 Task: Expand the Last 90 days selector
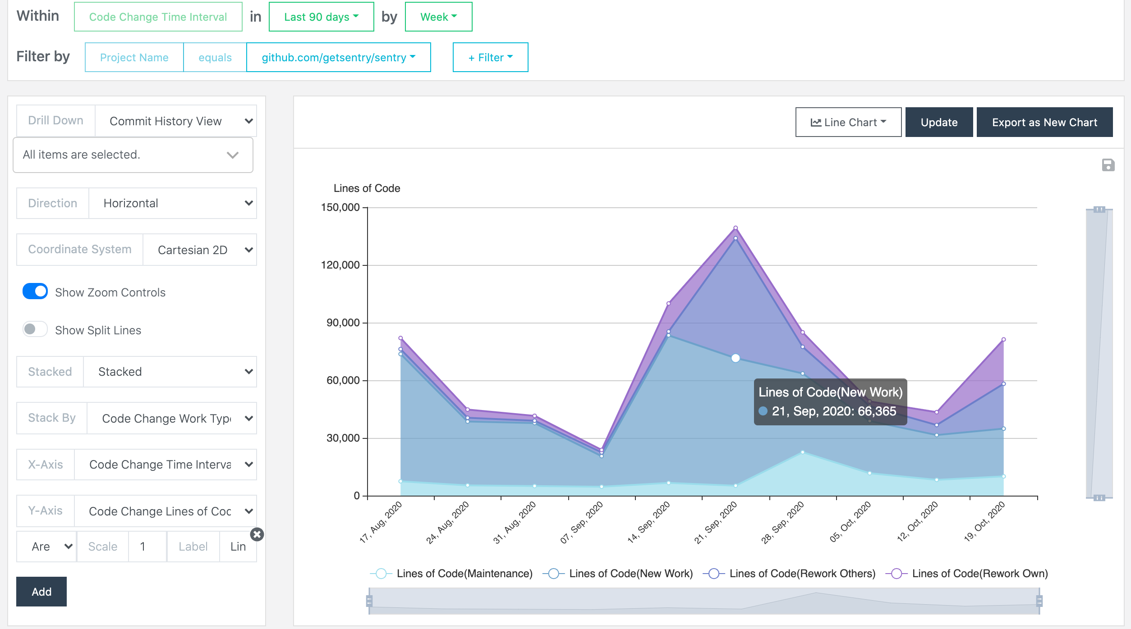[321, 17]
